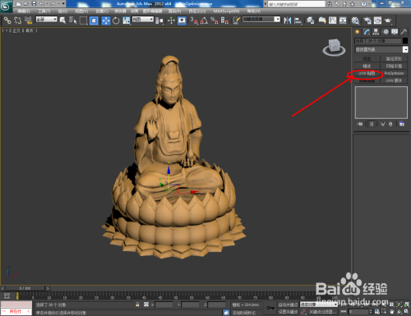
Task: Click the New Scene icon in quick access toolbar
Action: tap(18, 3)
